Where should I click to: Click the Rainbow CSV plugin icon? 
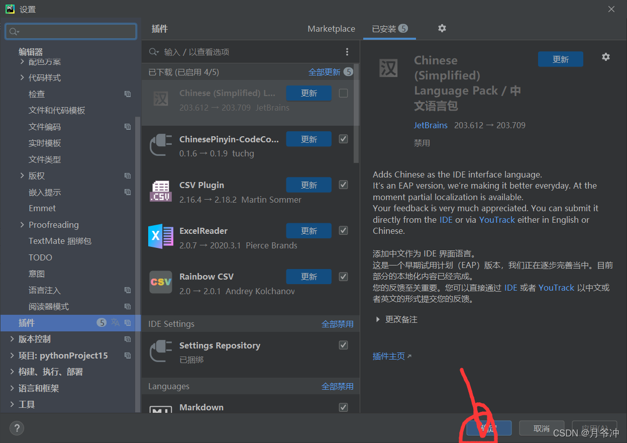(161, 282)
